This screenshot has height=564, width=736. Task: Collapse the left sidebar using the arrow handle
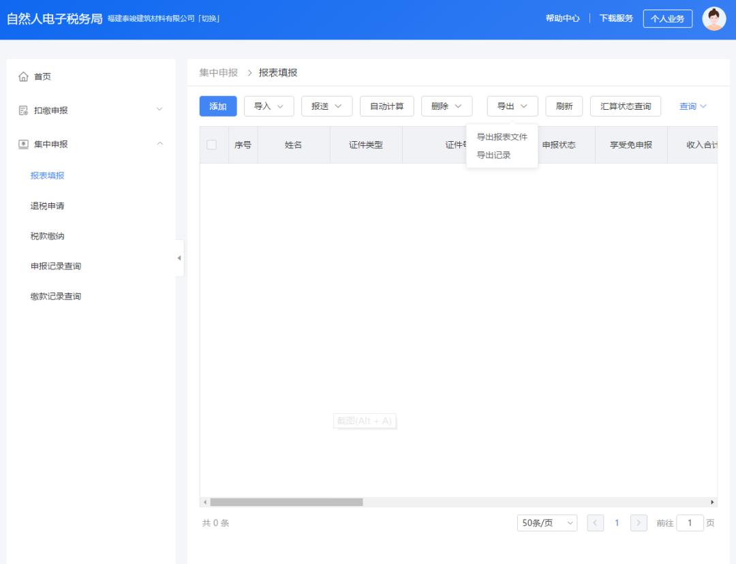pyautogui.click(x=179, y=259)
